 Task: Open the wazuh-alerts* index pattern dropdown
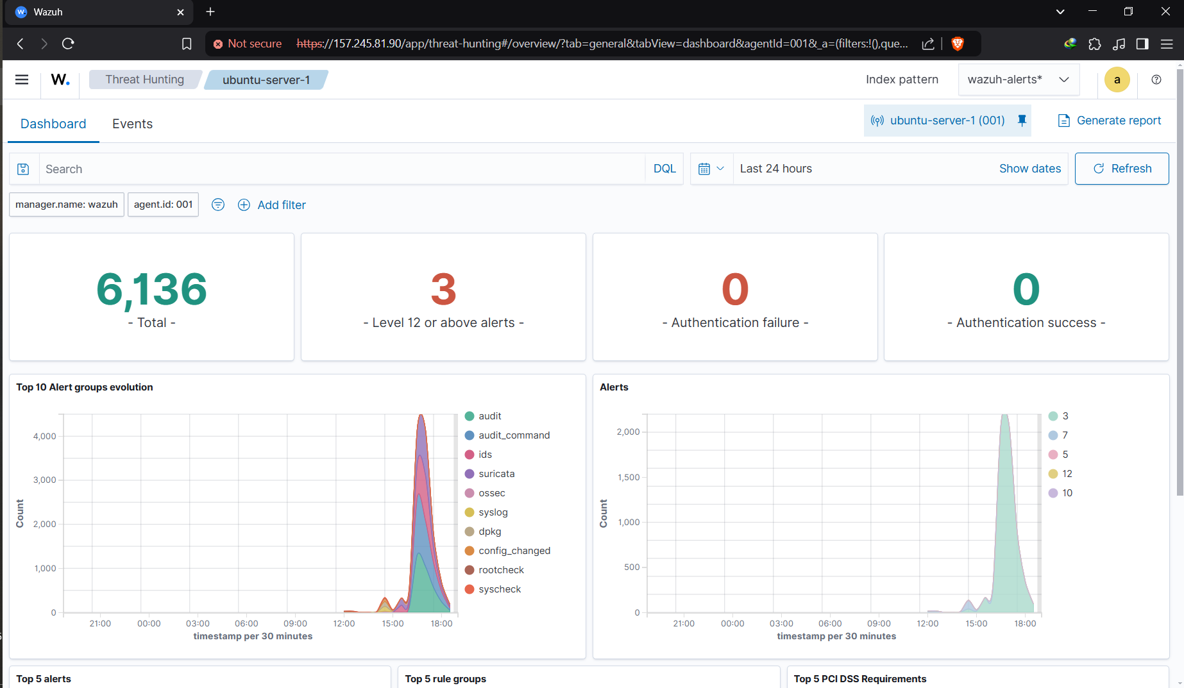pos(1019,80)
